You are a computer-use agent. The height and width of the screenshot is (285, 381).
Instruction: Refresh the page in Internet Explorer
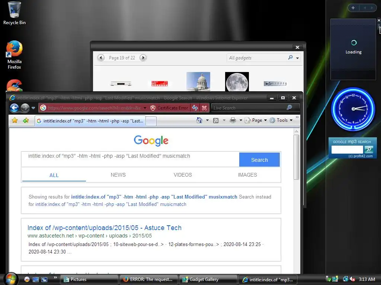click(195, 108)
